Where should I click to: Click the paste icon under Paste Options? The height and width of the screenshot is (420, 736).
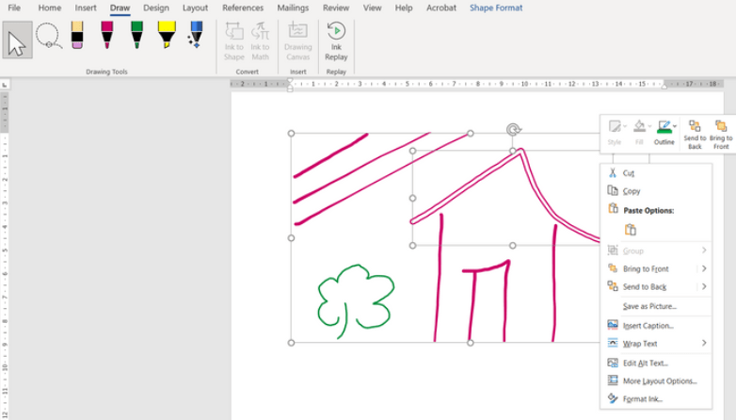[x=630, y=230]
